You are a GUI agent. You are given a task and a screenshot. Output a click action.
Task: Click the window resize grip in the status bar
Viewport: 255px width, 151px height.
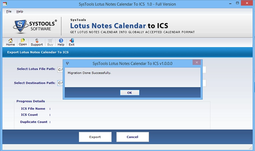(251, 148)
